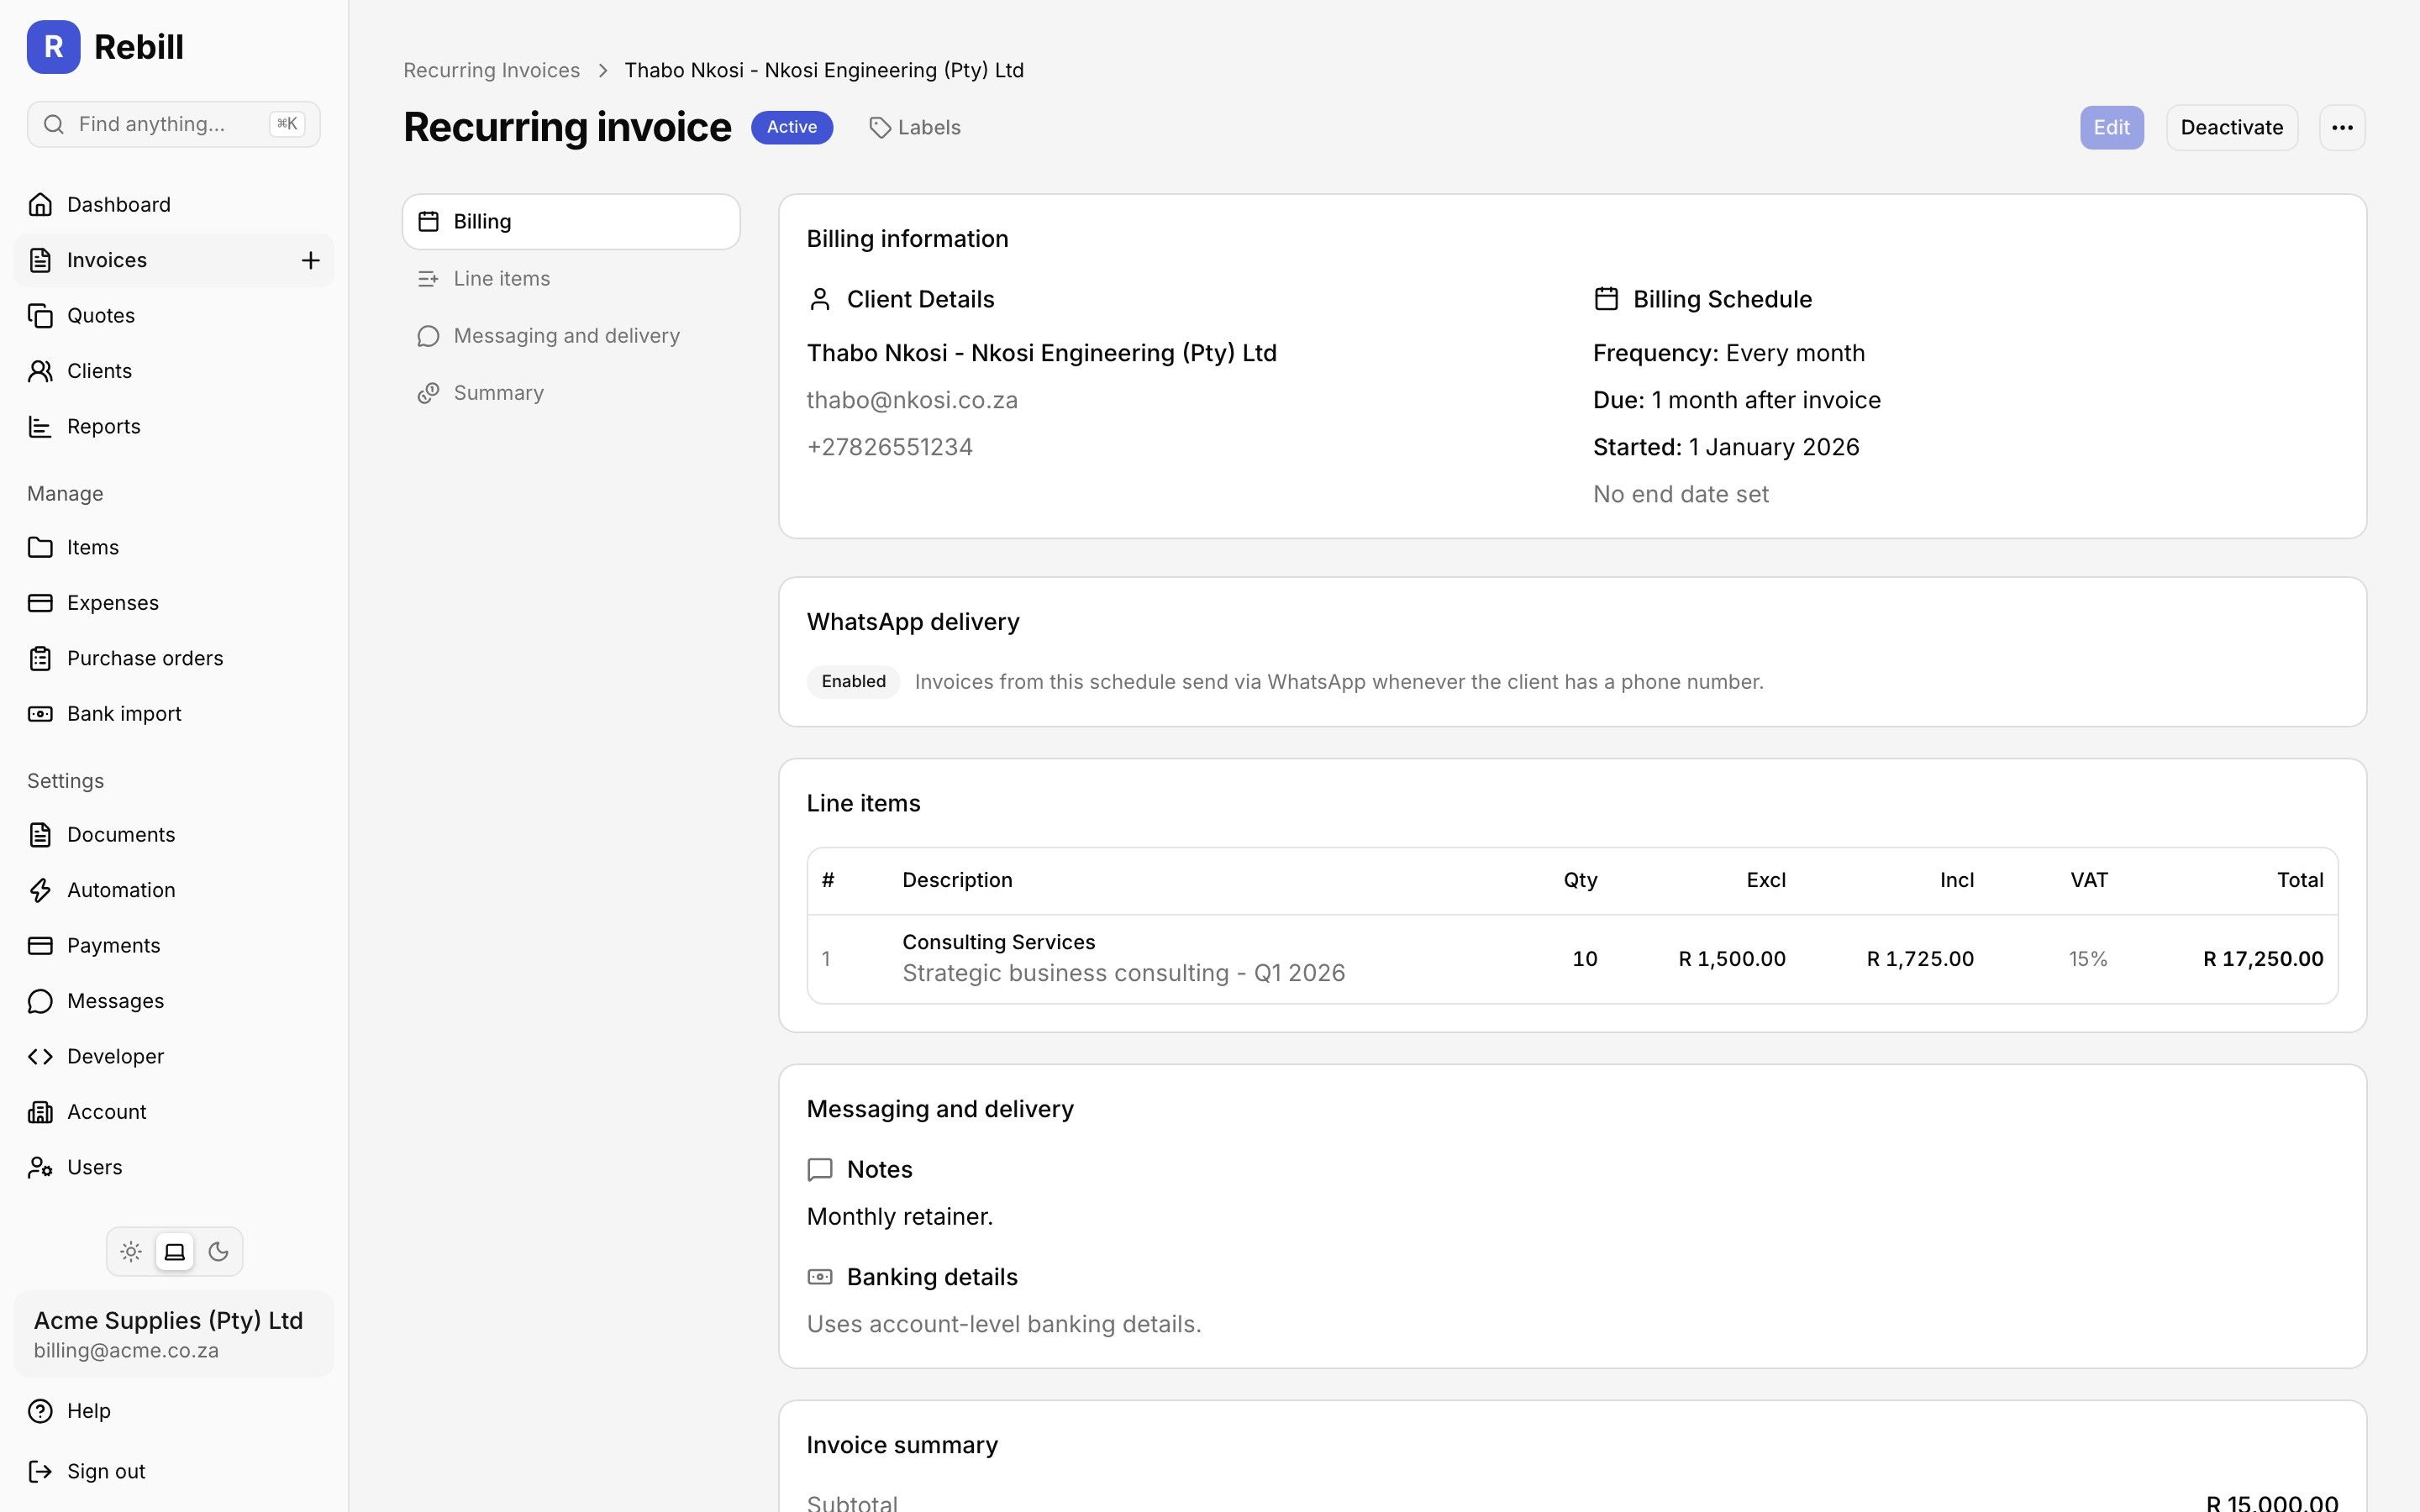Image resolution: width=2420 pixels, height=1512 pixels.
Task: Click the Purchase orders clipboard icon
Action: pos(40,658)
